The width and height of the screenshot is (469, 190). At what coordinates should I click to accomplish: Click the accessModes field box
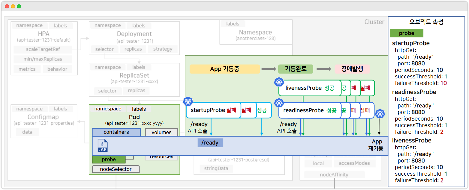354,163
